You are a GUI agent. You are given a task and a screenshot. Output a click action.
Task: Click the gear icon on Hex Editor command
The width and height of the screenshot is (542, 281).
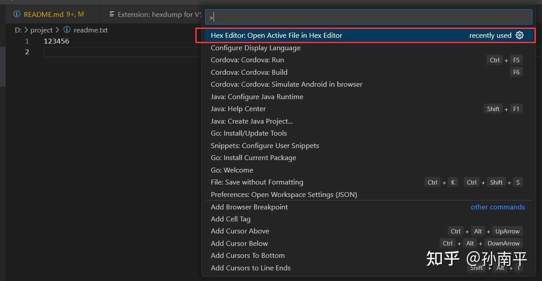[519, 35]
